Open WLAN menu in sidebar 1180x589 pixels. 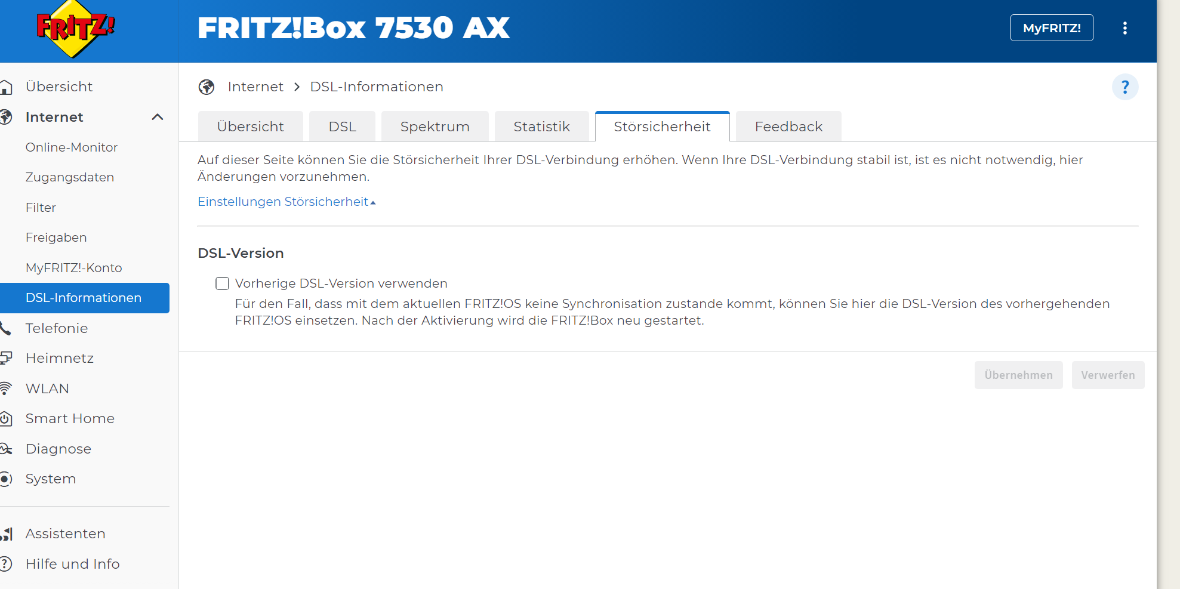[x=47, y=388]
